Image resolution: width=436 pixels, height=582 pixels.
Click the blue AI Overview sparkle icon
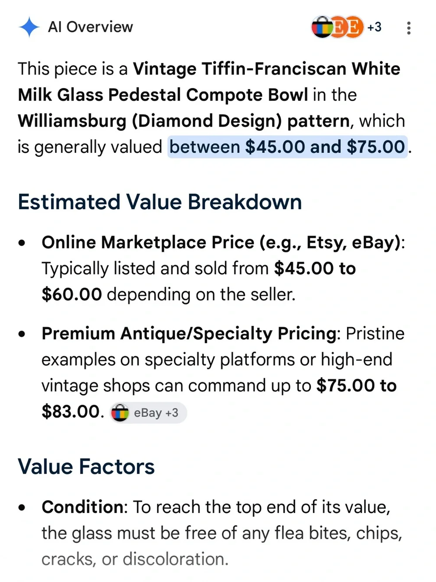tap(29, 28)
